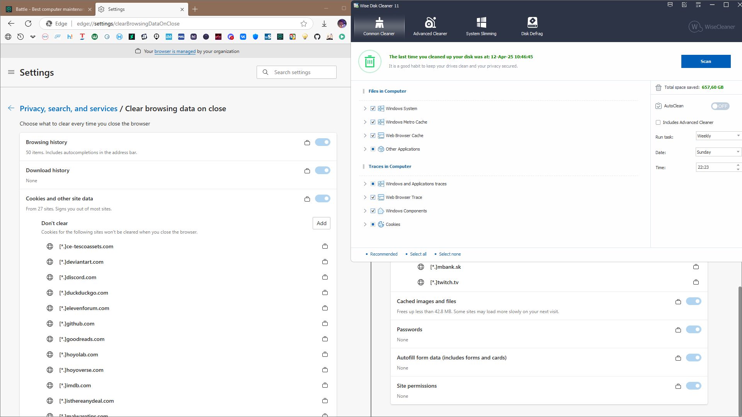Add this page to favorites with the star
The width and height of the screenshot is (742, 417).
pyautogui.click(x=304, y=24)
